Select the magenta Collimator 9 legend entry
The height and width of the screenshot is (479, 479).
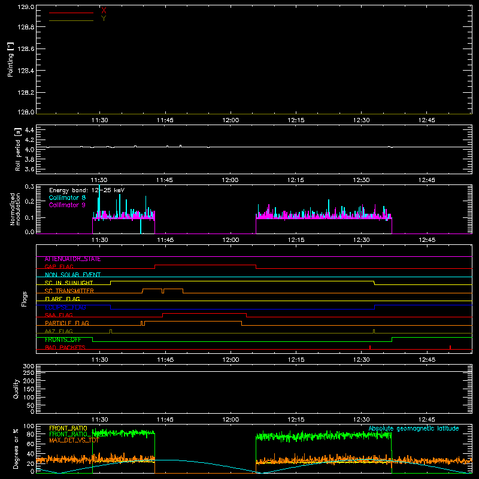click(67, 205)
